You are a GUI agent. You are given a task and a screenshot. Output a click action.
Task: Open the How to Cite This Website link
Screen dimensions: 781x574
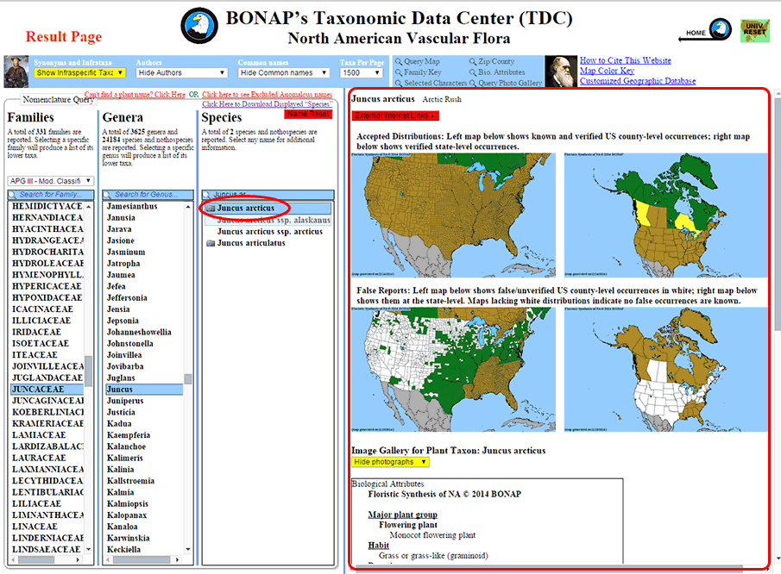pos(625,60)
